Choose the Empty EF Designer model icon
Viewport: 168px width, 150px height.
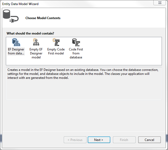(36, 42)
